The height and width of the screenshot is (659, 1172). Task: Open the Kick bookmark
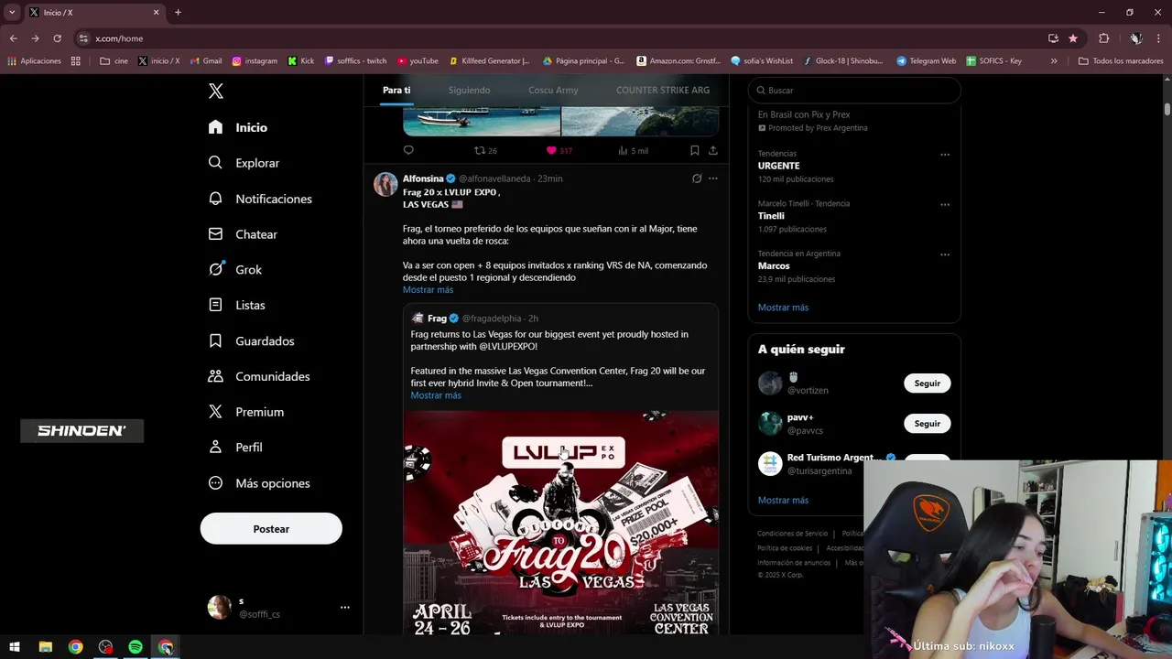[x=301, y=61]
